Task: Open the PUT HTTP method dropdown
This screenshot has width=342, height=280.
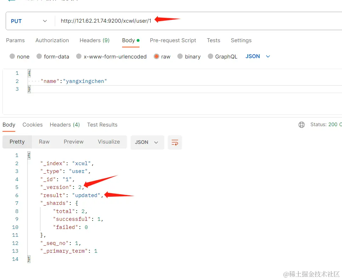Action: [29, 21]
